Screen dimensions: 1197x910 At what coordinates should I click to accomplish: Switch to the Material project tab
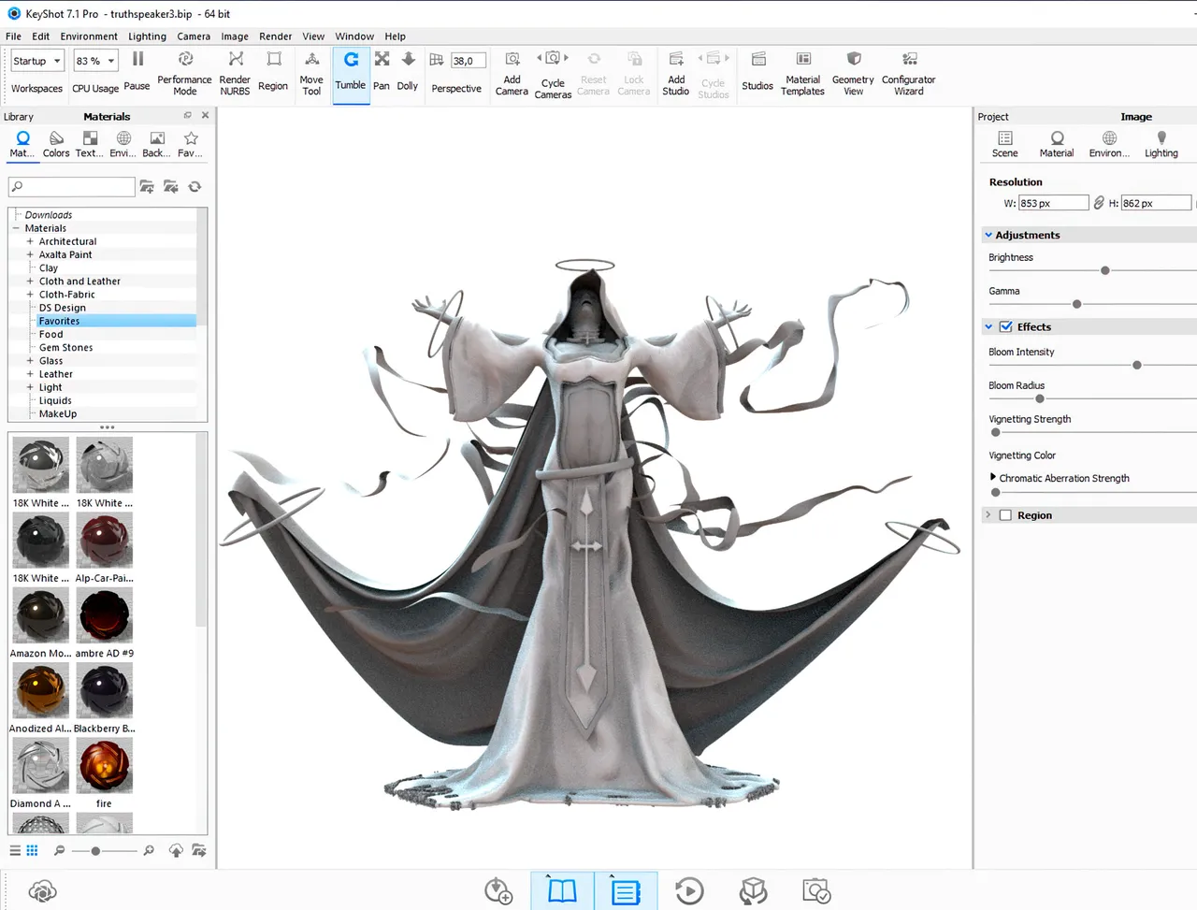point(1057,144)
